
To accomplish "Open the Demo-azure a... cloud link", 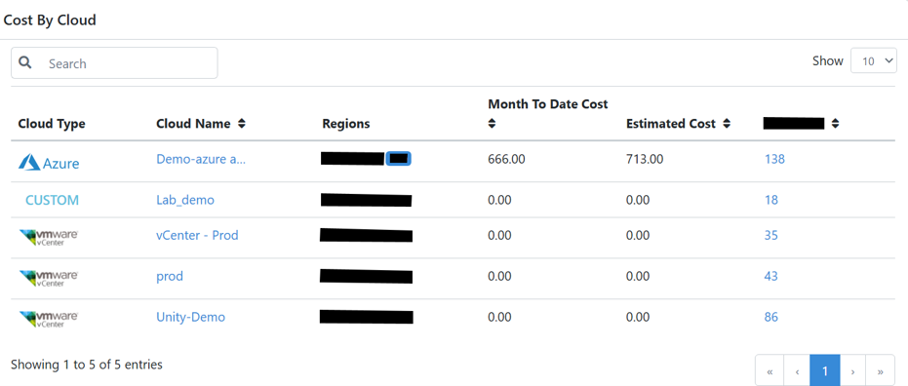I will [x=201, y=160].
